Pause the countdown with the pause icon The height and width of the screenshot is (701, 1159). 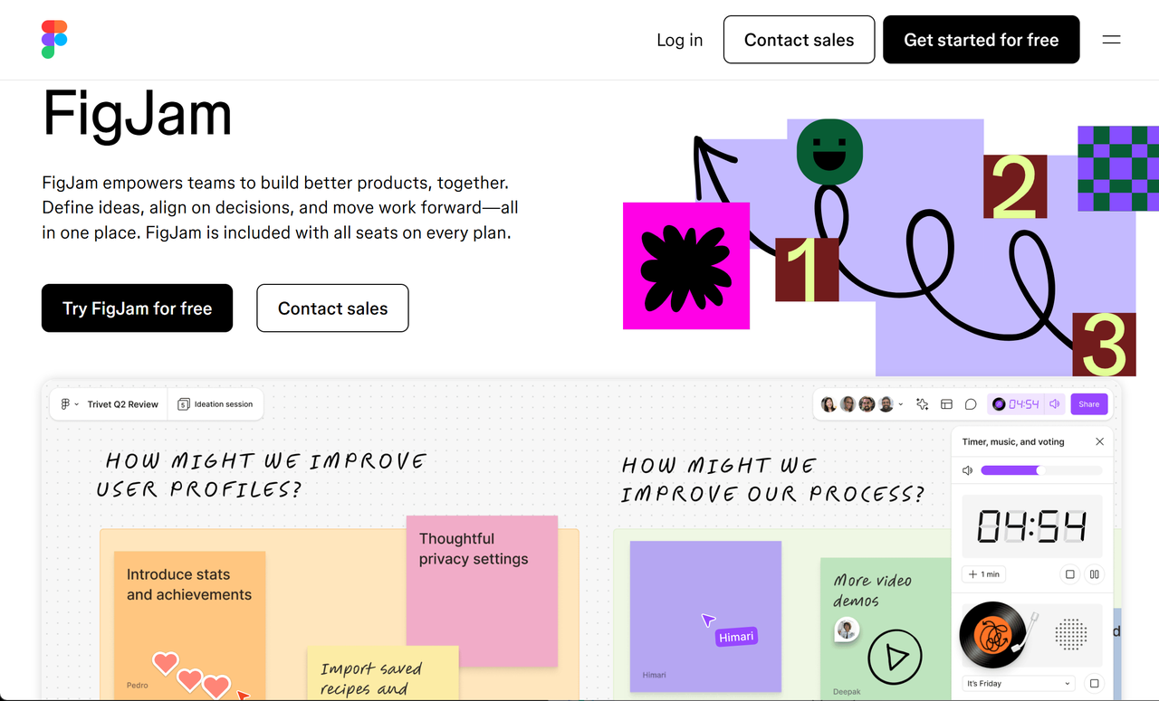(x=1094, y=573)
